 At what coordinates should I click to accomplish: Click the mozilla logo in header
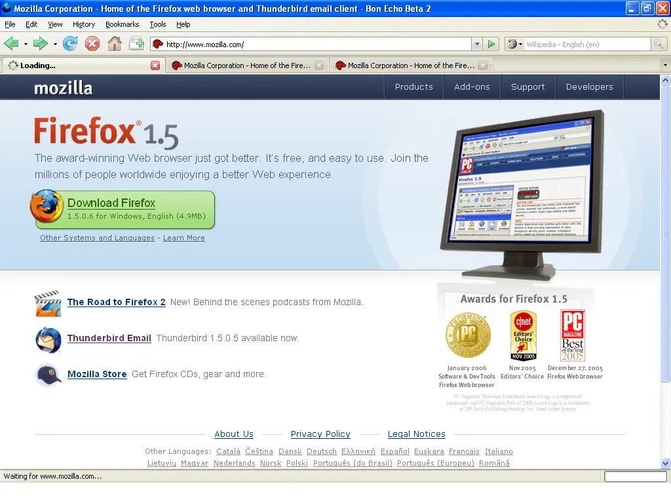click(64, 88)
